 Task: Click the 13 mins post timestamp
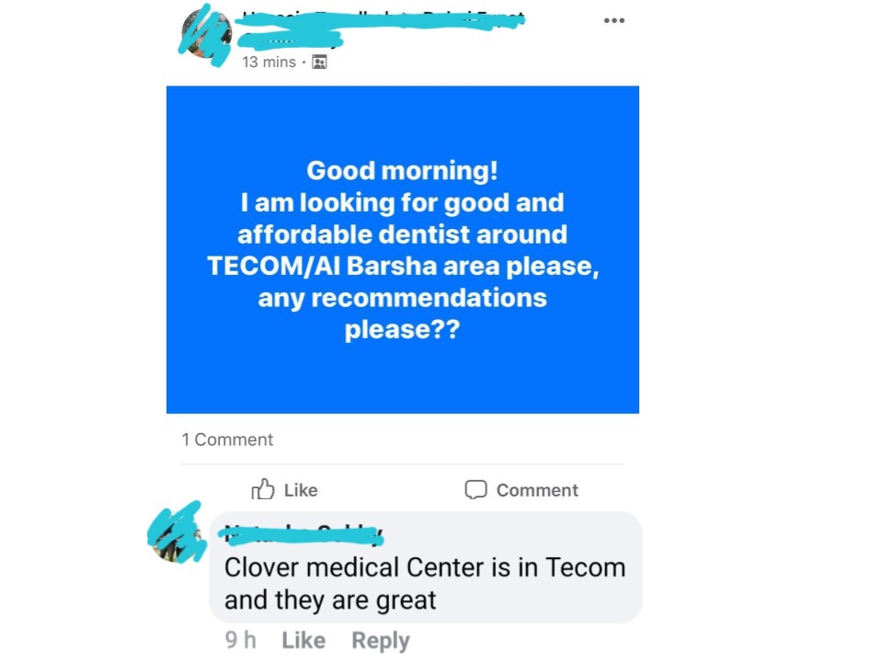[269, 62]
